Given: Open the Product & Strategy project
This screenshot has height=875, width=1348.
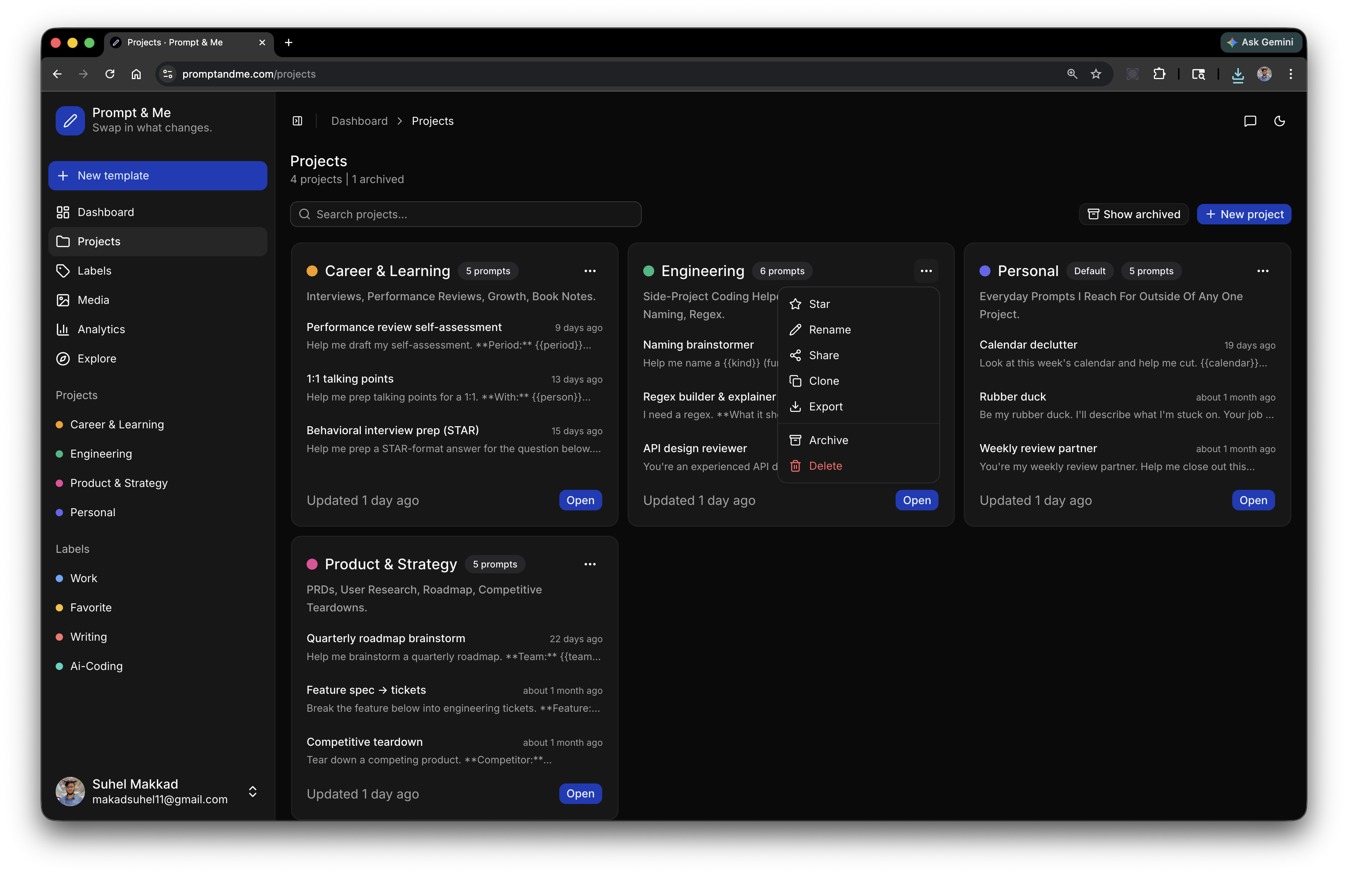Looking at the screenshot, I should point(580,793).
